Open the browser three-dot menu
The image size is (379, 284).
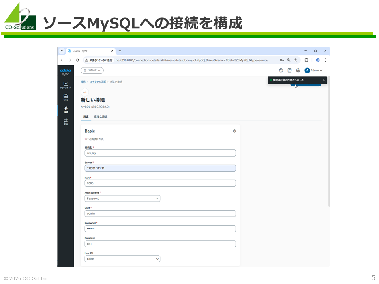pyautogui.click(x=325, y=60)
